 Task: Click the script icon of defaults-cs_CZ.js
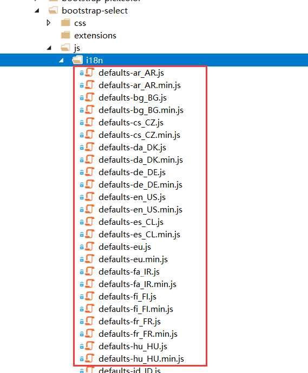point(90,122)
